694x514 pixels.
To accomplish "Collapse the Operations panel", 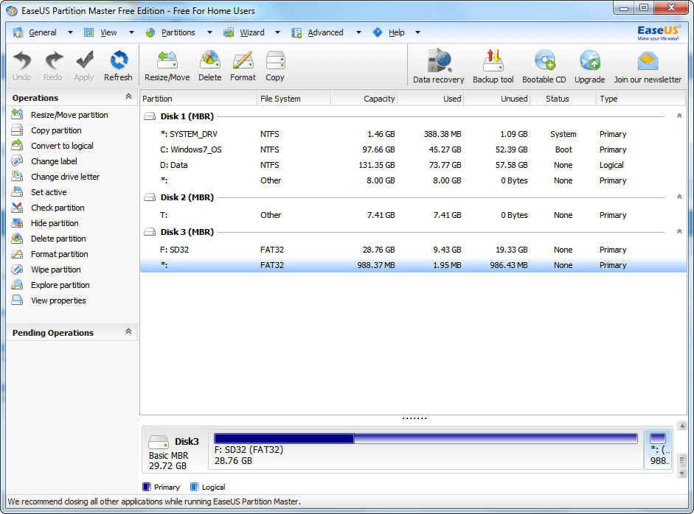I will (128, 96).
